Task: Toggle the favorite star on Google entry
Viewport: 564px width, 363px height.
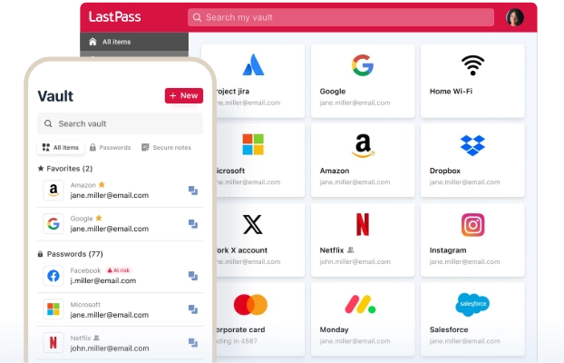Action: (99, 218)
